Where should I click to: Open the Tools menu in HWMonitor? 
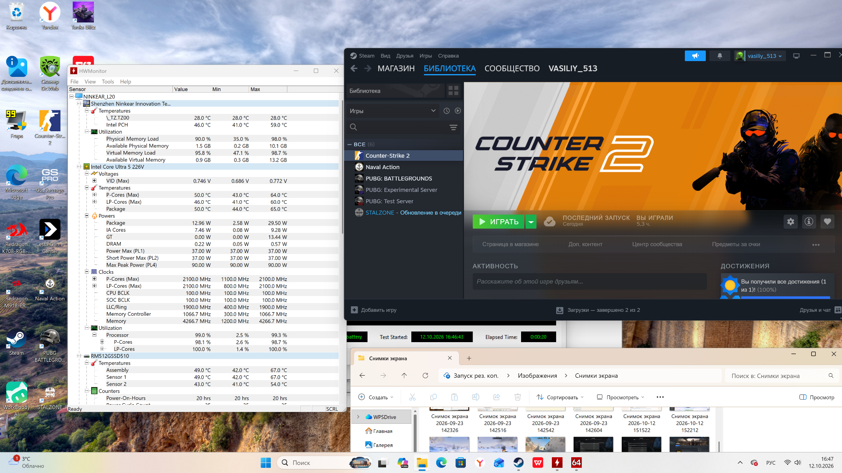[108, 82]
